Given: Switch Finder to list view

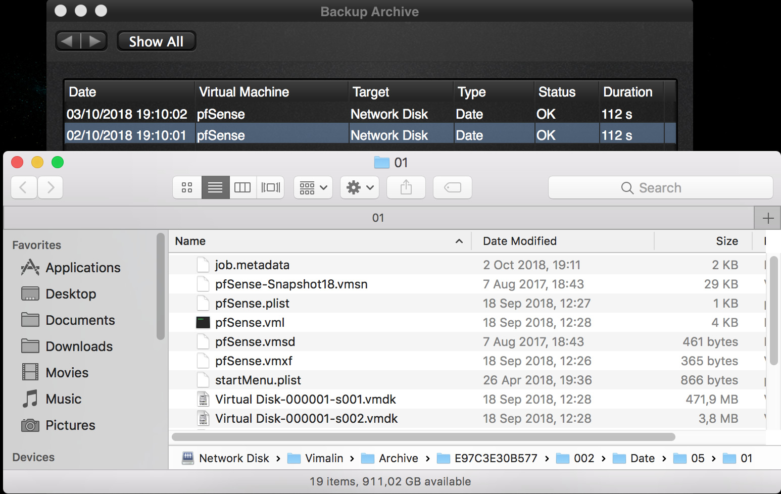Looking at the screenshot, I should pyautogui.click(x=215, y=187).
